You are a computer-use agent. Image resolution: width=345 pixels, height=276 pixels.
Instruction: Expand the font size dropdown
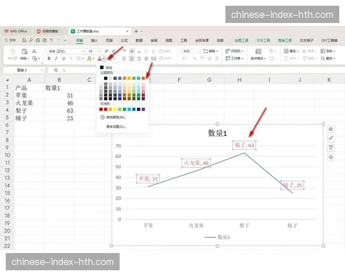[99, 51]
